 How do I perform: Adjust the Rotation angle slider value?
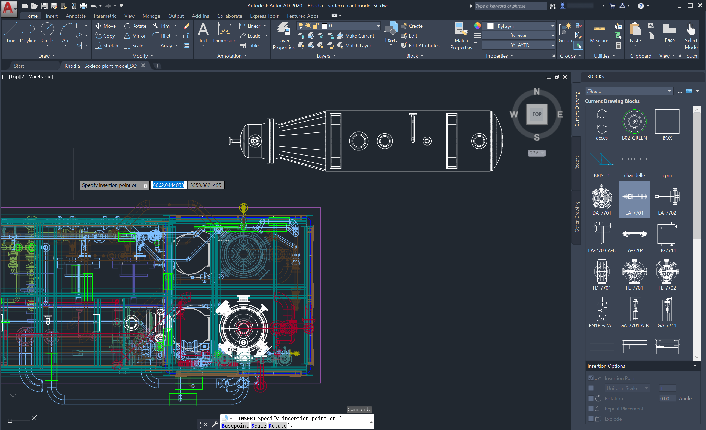pyautogui.click(x=667, y=398)
